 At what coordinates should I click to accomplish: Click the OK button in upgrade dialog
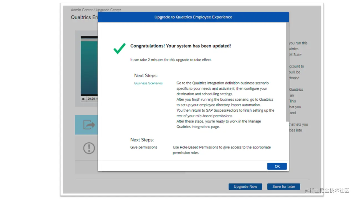277,166
